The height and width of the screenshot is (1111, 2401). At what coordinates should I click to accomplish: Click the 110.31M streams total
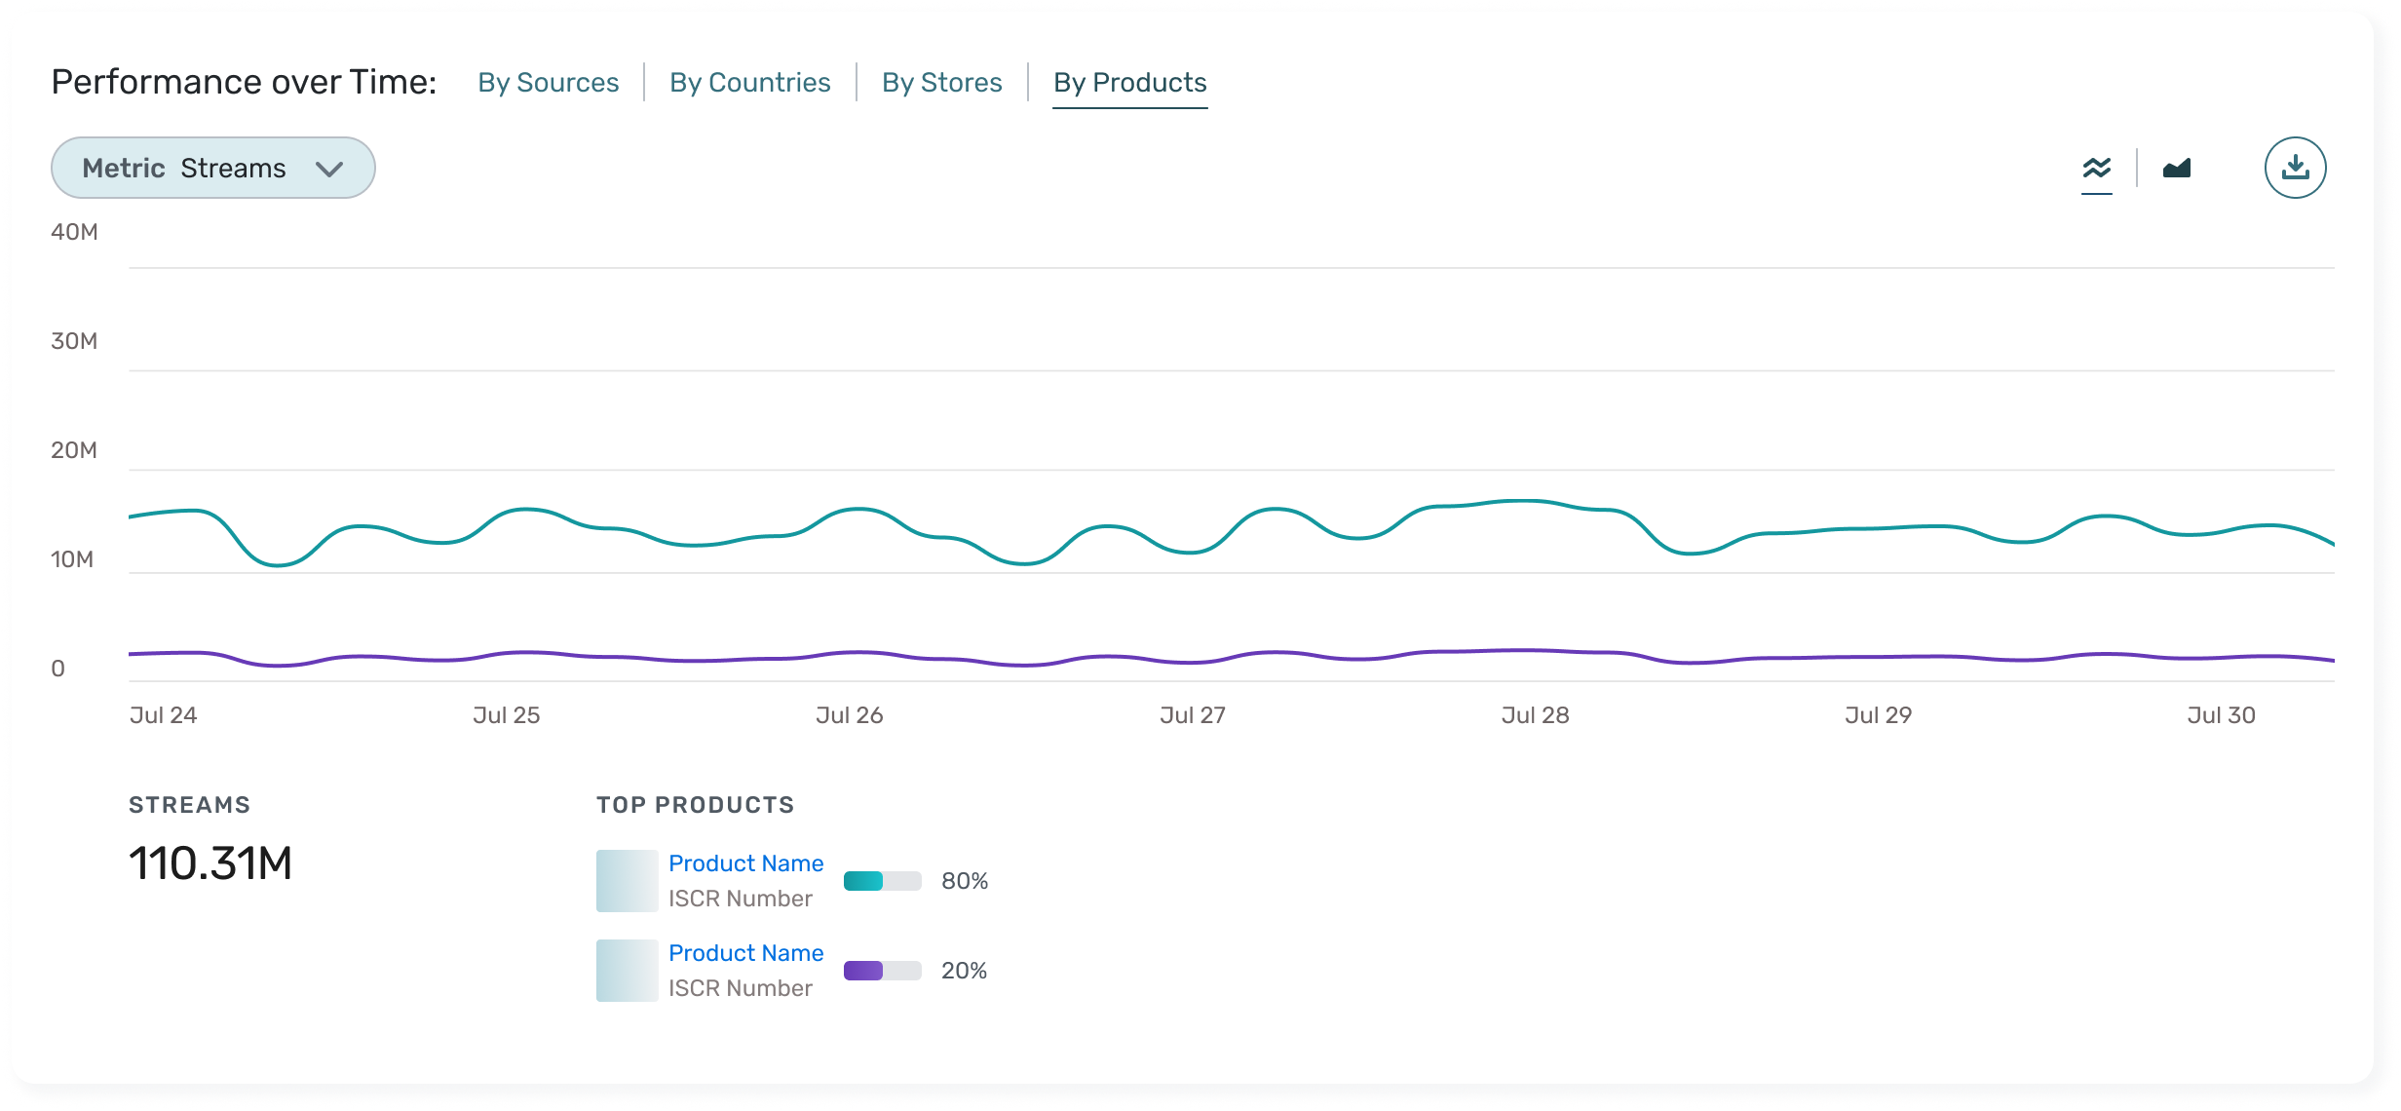pyautogui.click(x=210, y=863)
